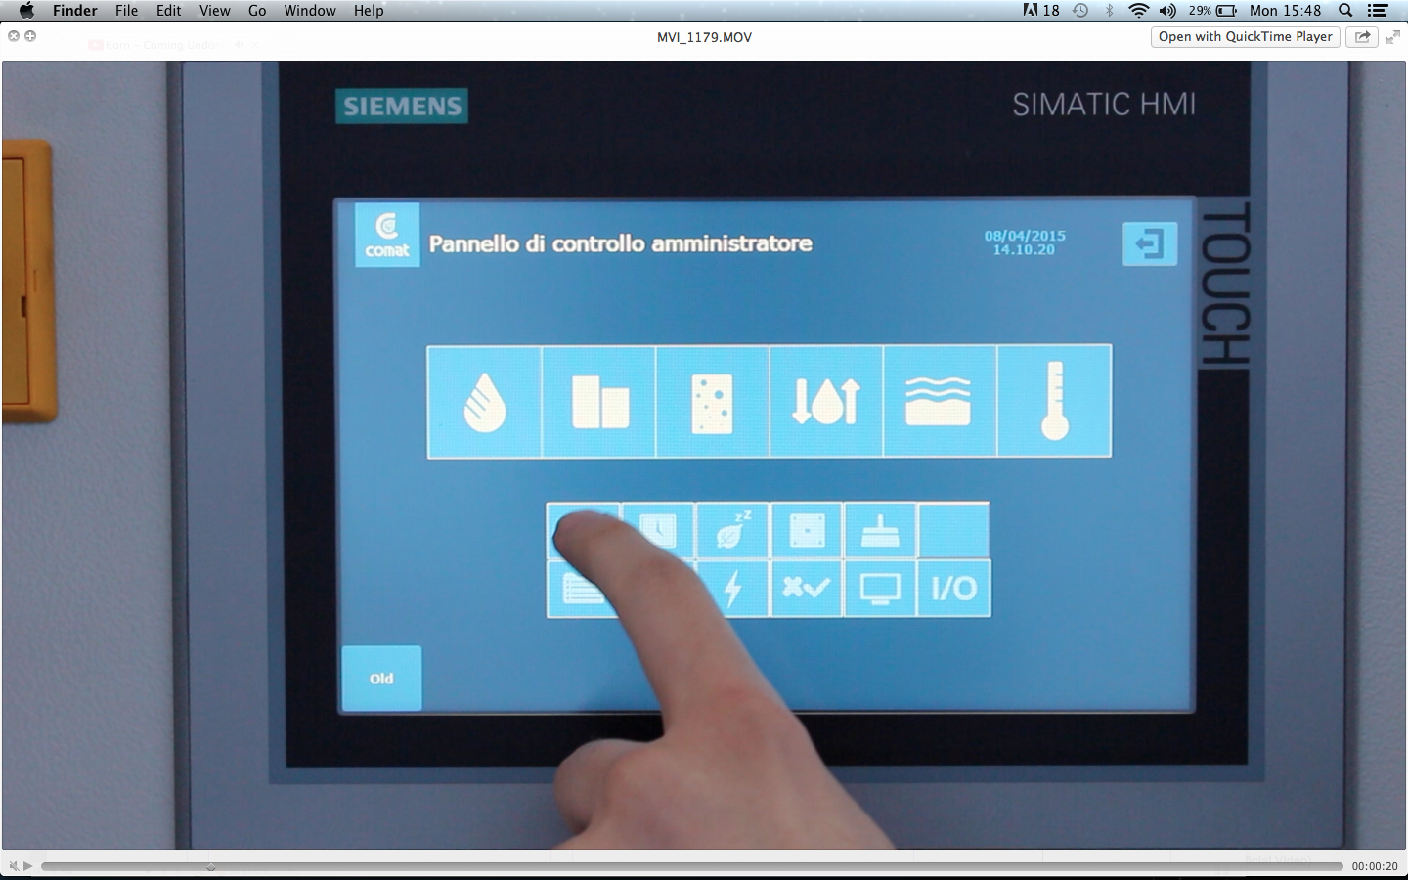
Task: Select the lightning power icon
Action: tap(732, 589)
